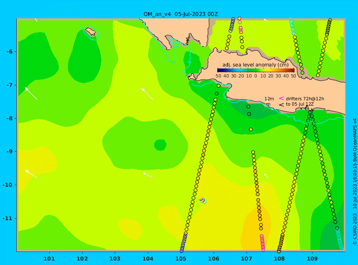Click the longitude label 104

[x=148, y=259]
